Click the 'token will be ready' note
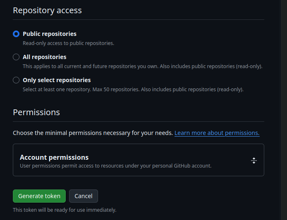Image resolution: width=287 pixels, height=220 pixels. 65,210
